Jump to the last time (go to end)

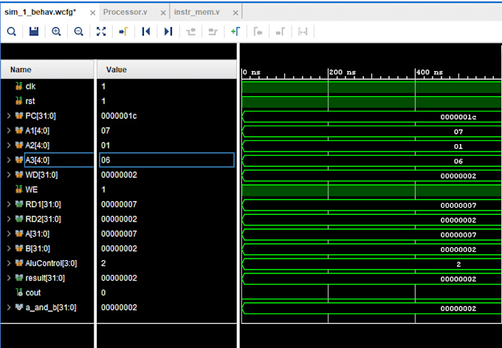tap(168, 31)
